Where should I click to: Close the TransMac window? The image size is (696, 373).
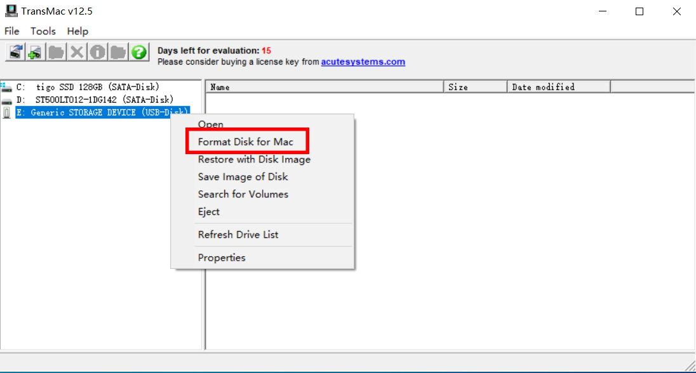(x=676, y=11)
